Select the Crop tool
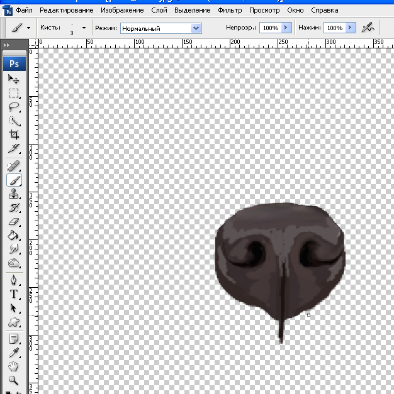The height and width of the screenshot is (394, 394). [14, 134]
